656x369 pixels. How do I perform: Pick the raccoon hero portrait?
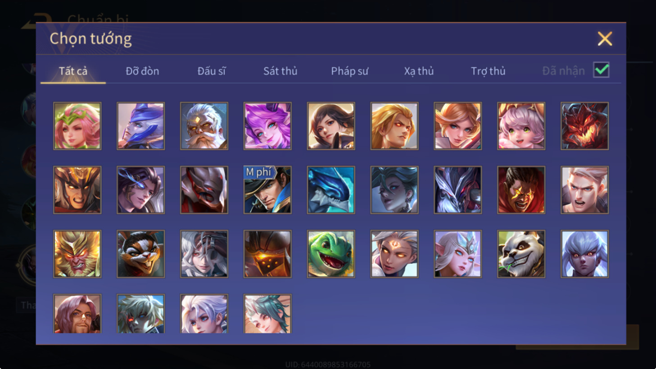[x=141, y=254]
